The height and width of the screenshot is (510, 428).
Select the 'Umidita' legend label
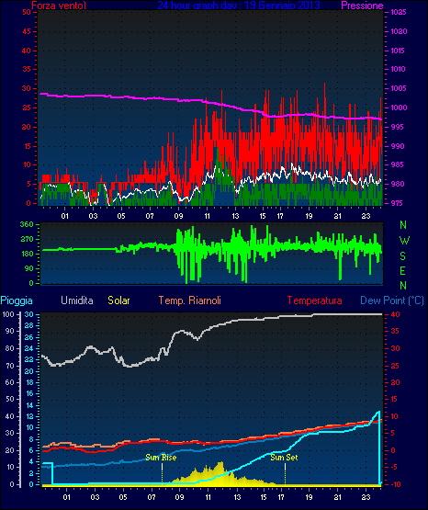pyautogui.click(x=77, y=300)
